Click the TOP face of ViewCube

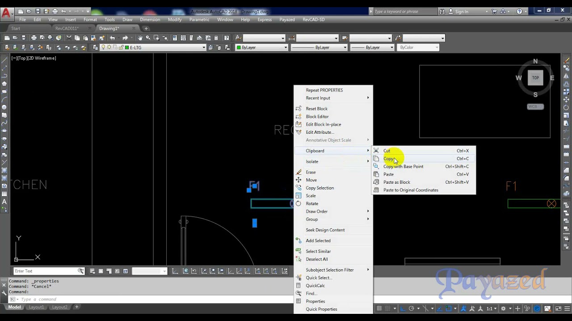coord(535,78)
